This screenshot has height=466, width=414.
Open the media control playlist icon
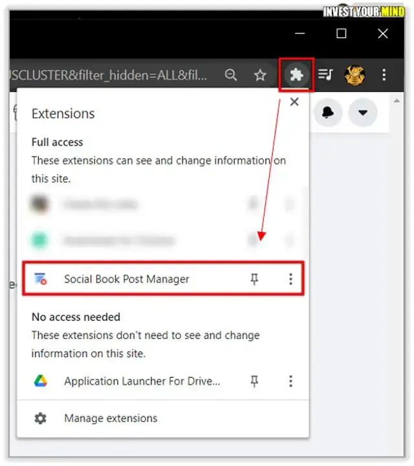coord(326,74)
